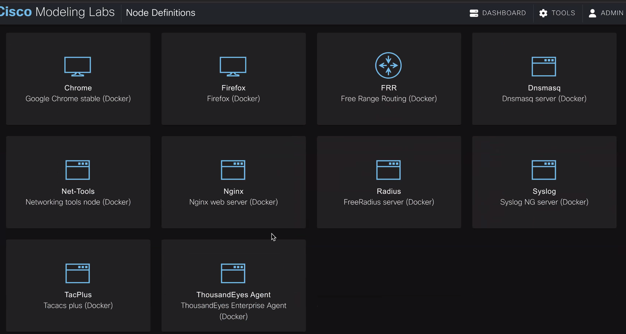Open the Admin user menu
The image size is (626, 334).
point(606,13)
